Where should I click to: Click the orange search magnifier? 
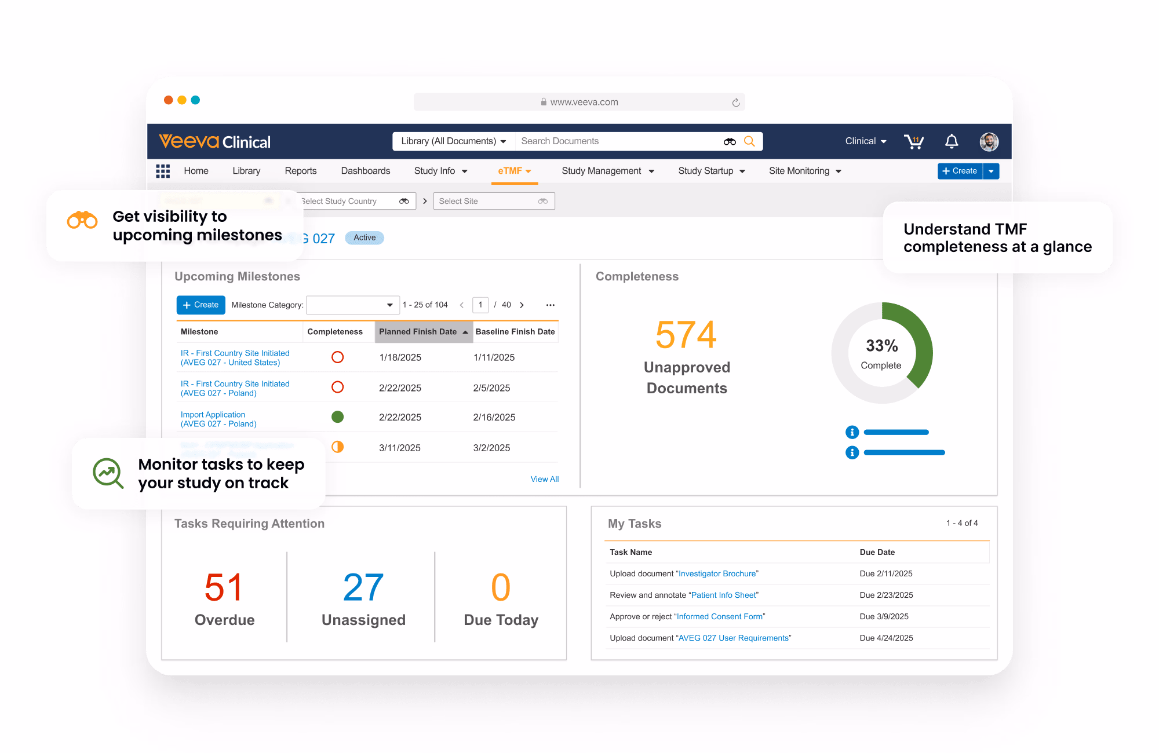tap(750, 141)
